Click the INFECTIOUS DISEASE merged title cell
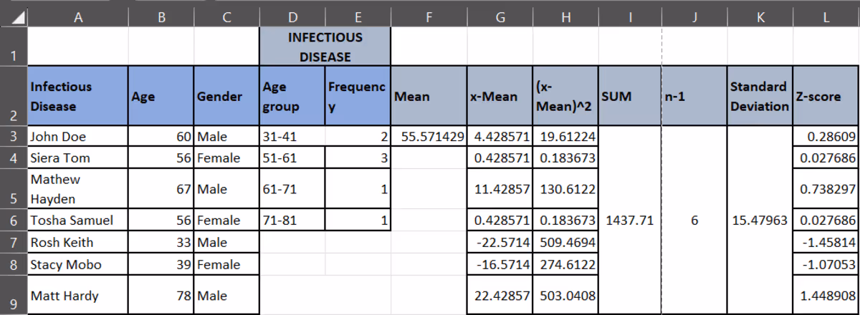Viewport: 860px width, 315px height. click(325, 46)
